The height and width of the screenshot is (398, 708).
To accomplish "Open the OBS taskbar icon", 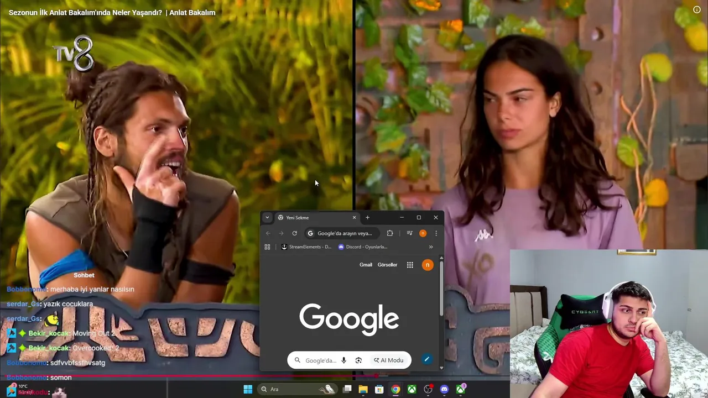I will click(428, 389).
